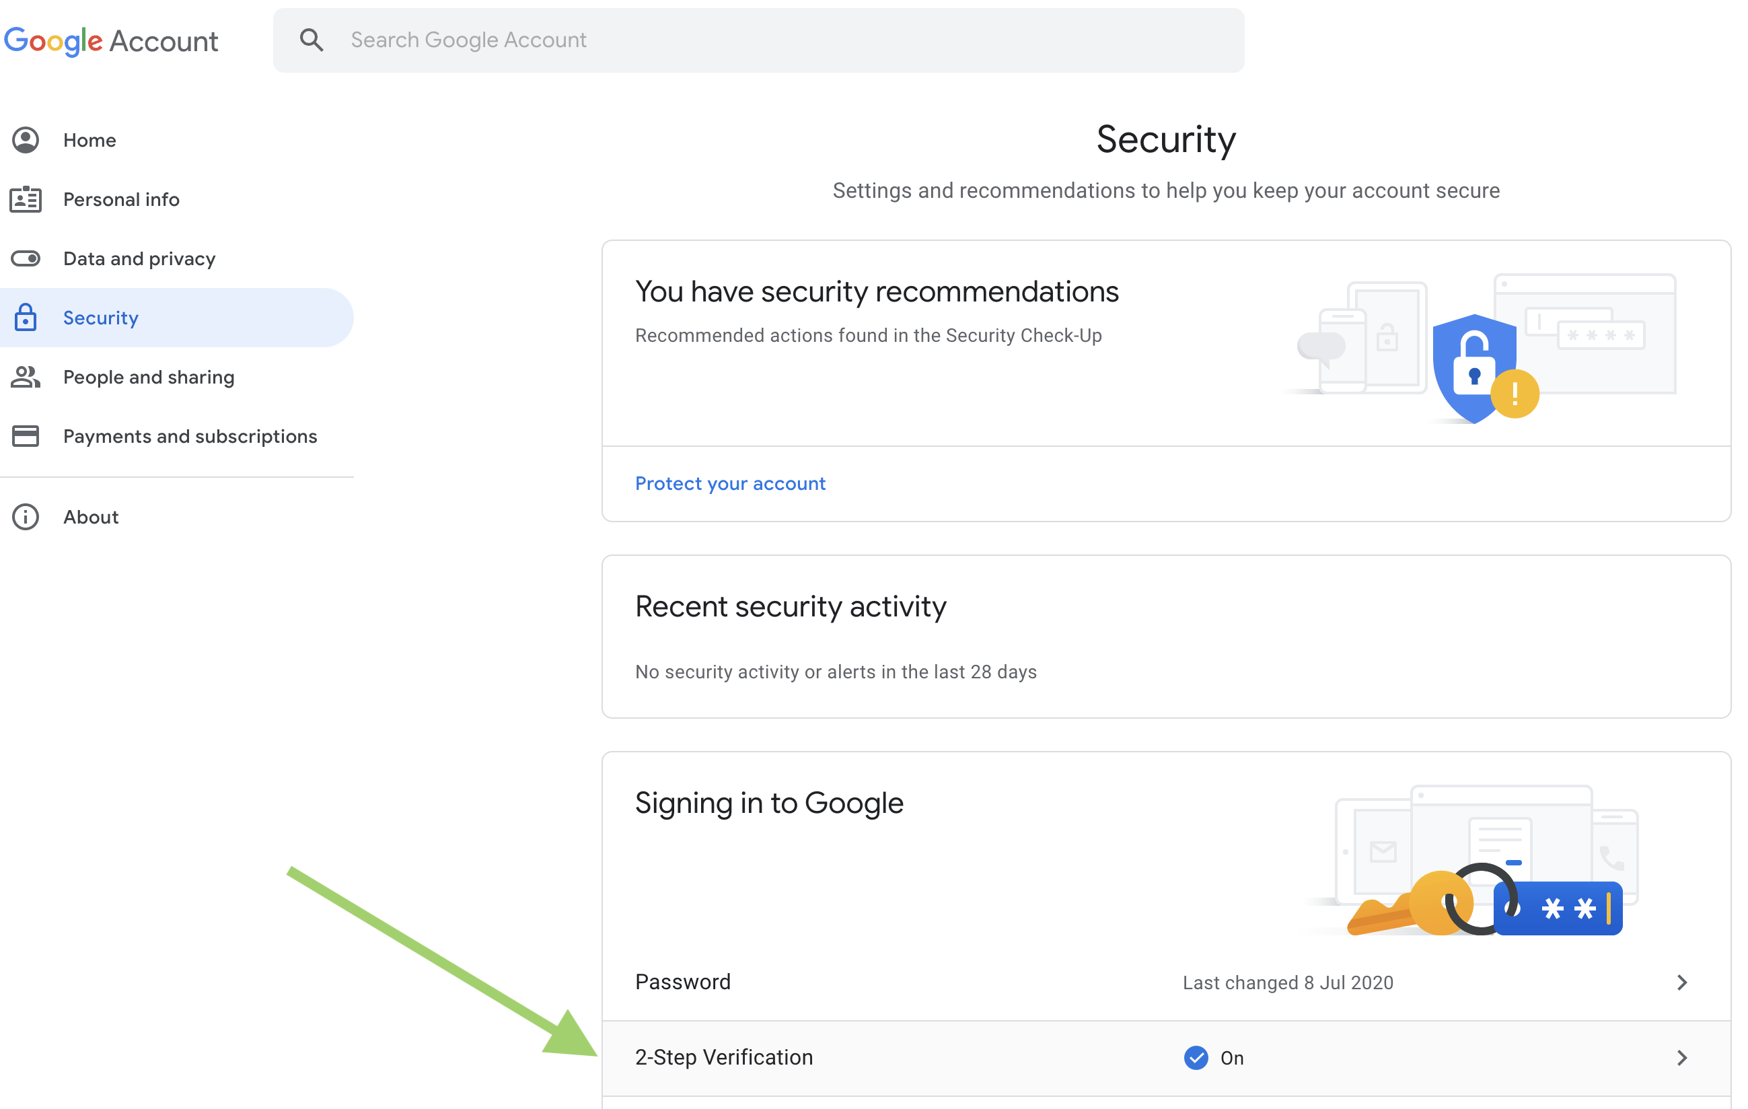Image resolution: width=1748 pixels, height=1109 pixels.
Task: Click the About info circle icon
Action: 26,517
